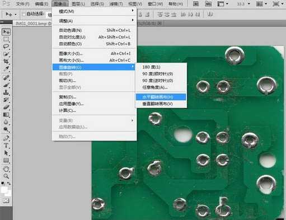Select the Quick Selection tool

(6, 54)
